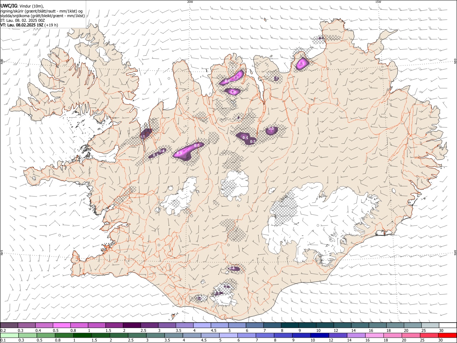Click the "1.1" snowfall value on the north coast

click(301, 64)
